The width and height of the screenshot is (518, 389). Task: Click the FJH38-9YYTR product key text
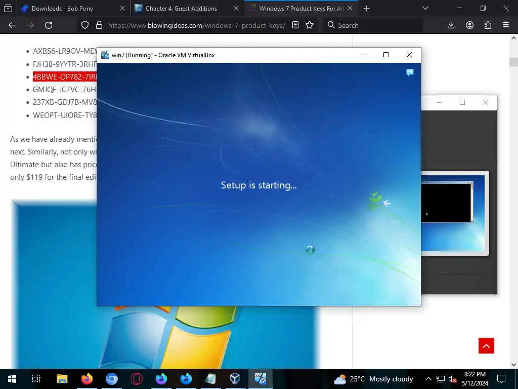[65, 64]
